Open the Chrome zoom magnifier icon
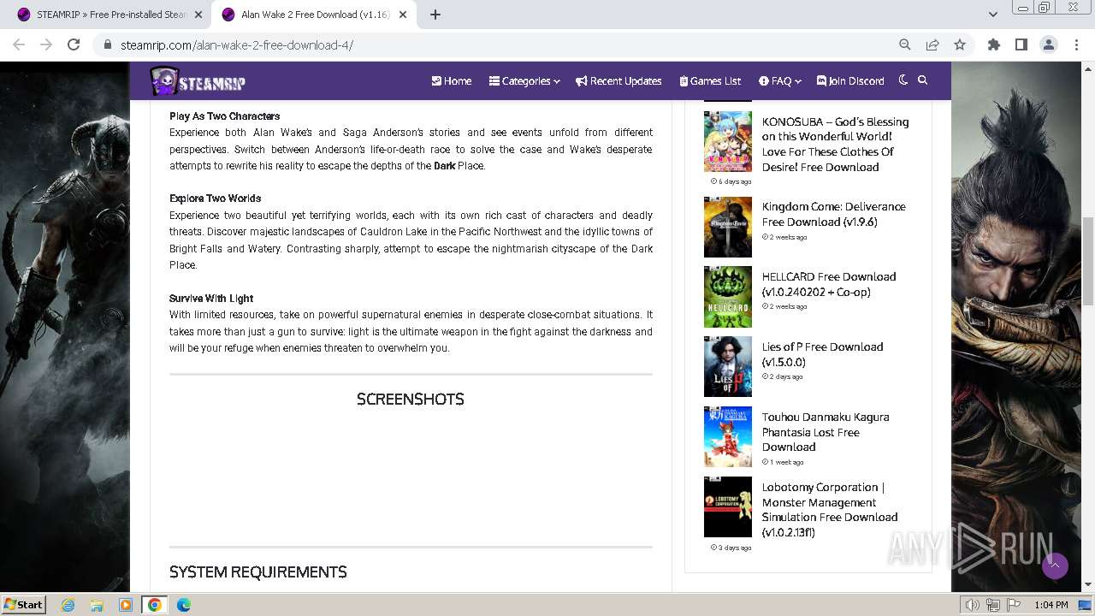 pyautogui.click(x=905, y=44)
